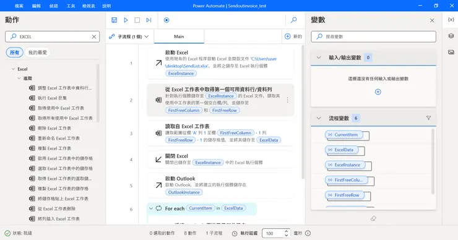Increase execution delay stepper up
The height and width of the screenshot is (240, 458).
(x=286, y=231)
